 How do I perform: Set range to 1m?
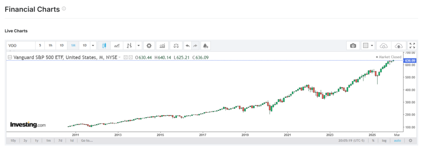pos(48,140)
